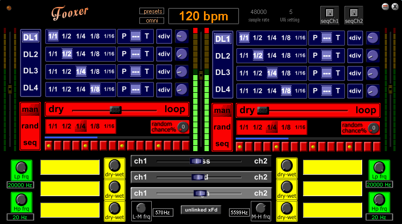
Task: Select DL2 tab in left channel
Action: coord(31,54)
